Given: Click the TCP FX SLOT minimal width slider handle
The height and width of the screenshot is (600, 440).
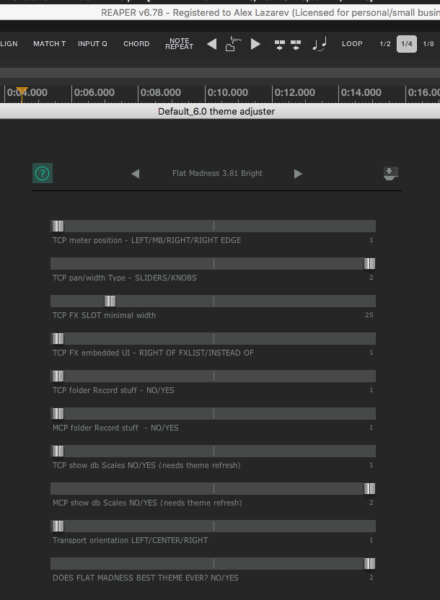Looking at the screenshot, I should pos(110,301).
